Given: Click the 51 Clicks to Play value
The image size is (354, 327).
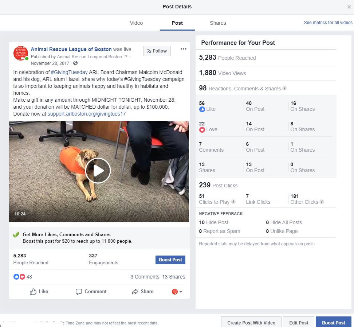Looking at the screenshot, I should point(214,199).
